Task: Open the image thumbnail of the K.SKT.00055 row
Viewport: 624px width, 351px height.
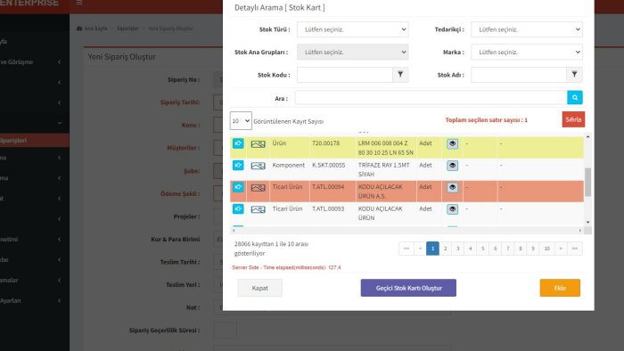Action: pyautogui.click(x=258, y=166)
